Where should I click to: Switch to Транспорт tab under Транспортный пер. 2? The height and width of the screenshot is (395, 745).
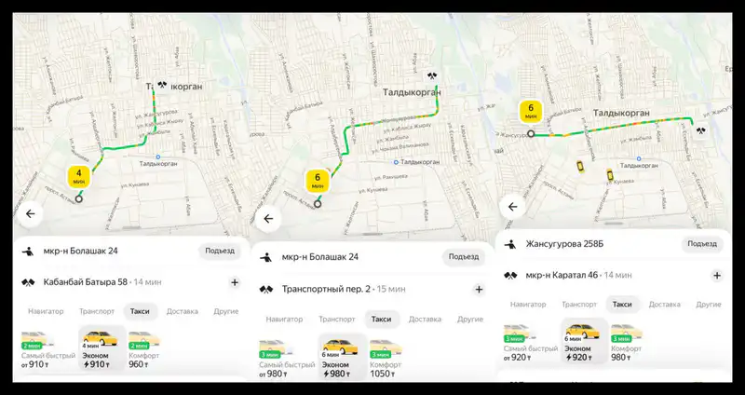337,319
